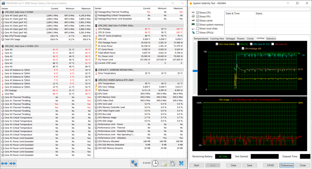The height and width of the screenshot is (169, 312).
Task: Switch to the Statistics tab
Action: (x=271, y=39)
